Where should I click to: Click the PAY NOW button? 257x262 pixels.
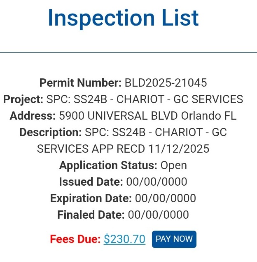point(174,239)
